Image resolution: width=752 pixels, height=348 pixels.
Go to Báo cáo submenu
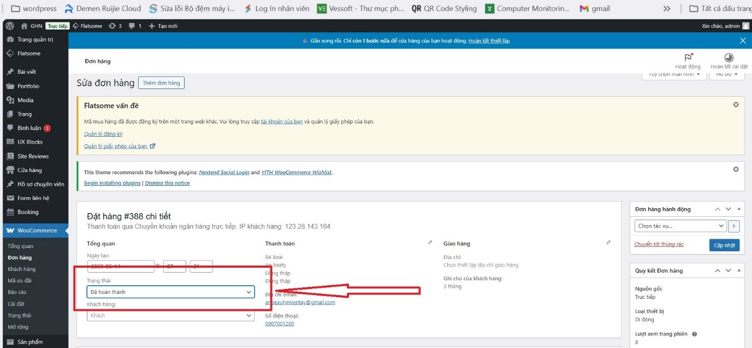(17, 292)
